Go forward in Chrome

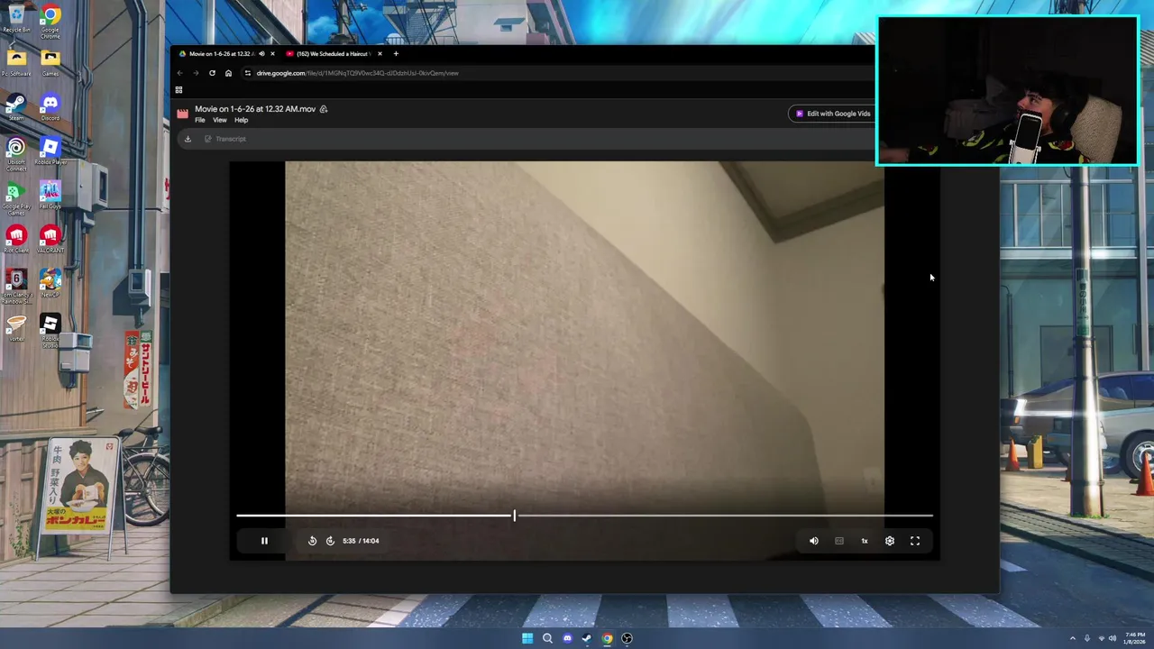point(196,73)
